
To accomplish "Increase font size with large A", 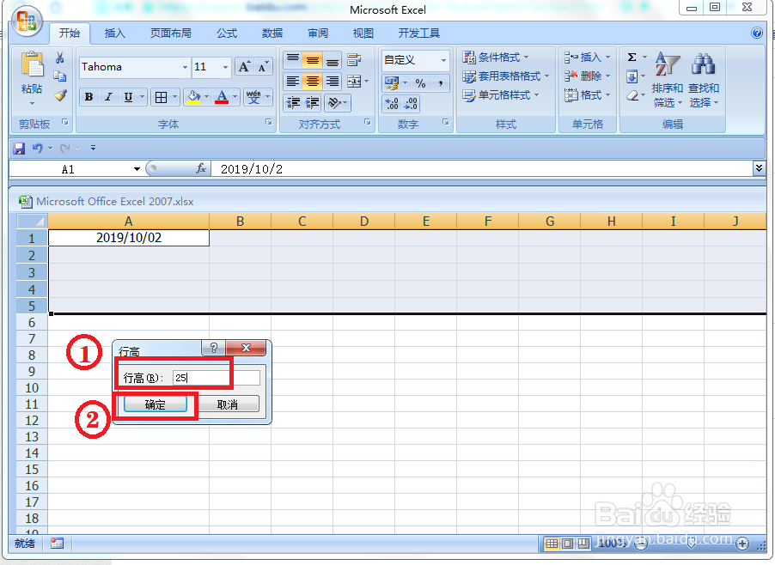I will 244,67.
